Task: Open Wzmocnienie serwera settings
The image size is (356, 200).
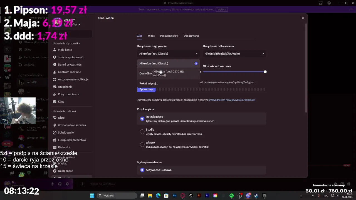Action: (72, 125)
